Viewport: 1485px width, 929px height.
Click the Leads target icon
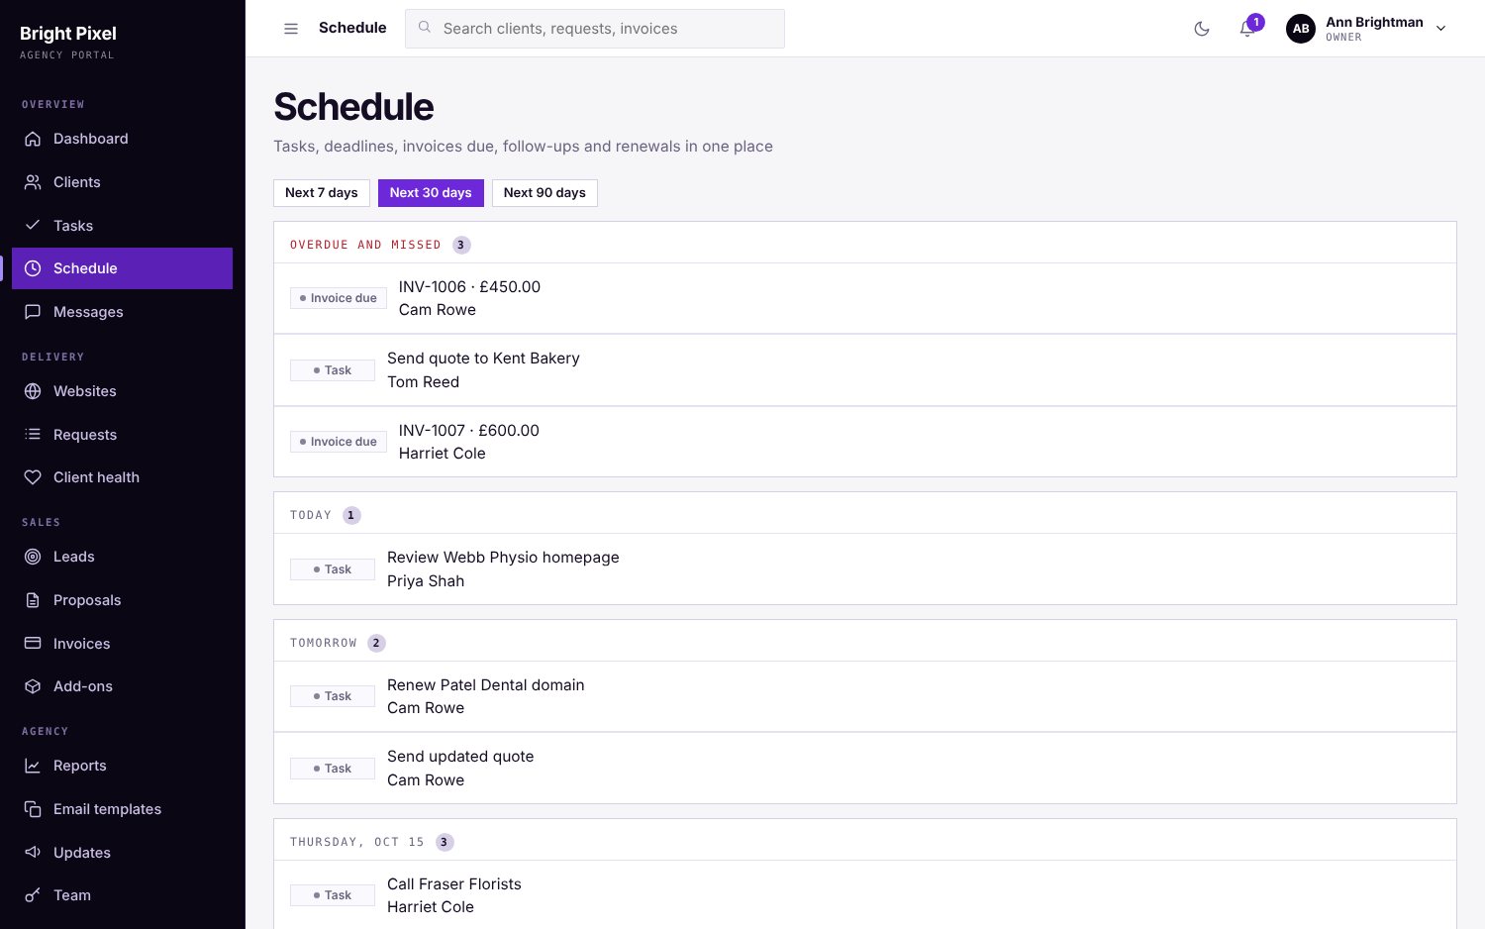pyautogui.click(x=33, y=557)
